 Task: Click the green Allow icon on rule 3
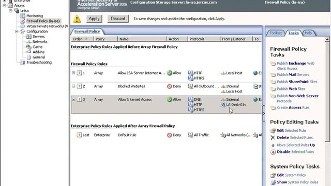tap(170, 100)
